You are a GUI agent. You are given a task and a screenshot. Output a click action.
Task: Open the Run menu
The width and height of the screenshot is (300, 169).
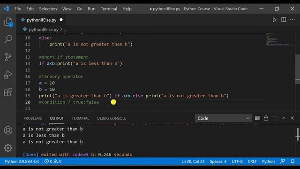tap(91, 9)
